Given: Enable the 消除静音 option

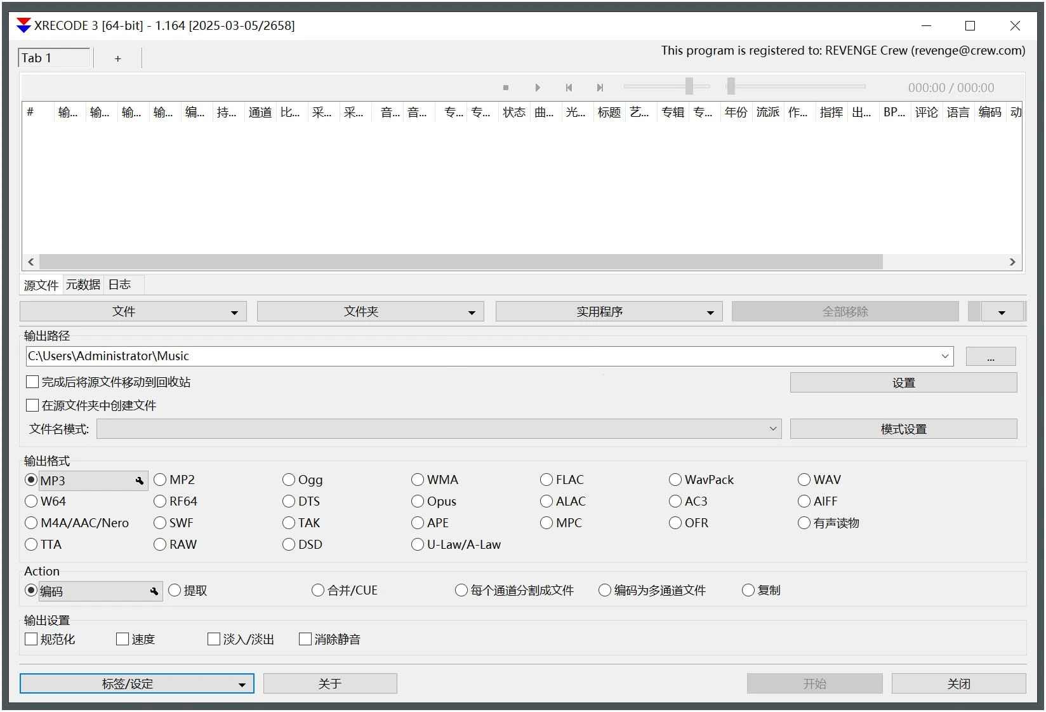Looking at the screenshot, I should pos(305,639).
